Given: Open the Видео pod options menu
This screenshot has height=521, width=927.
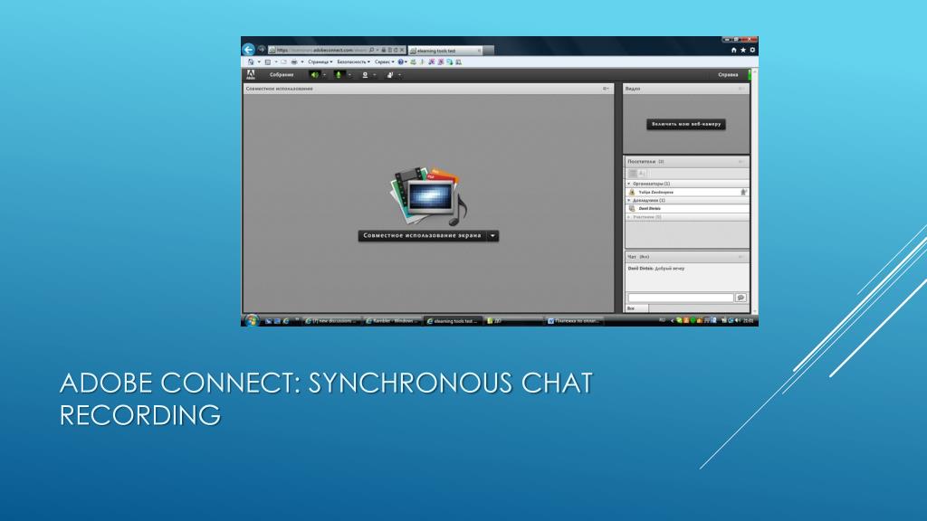Looking at the screenshot, I should [x=741, y=89].
